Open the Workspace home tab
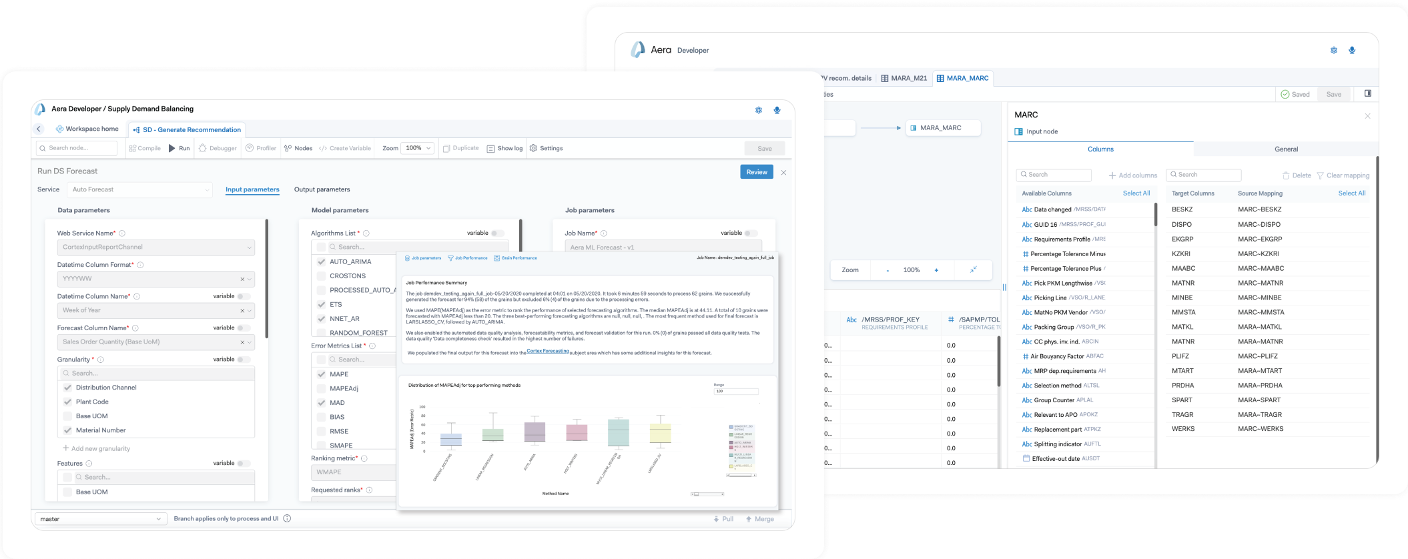This screenshot has height=559, width=1408. [x=87, y=129]
